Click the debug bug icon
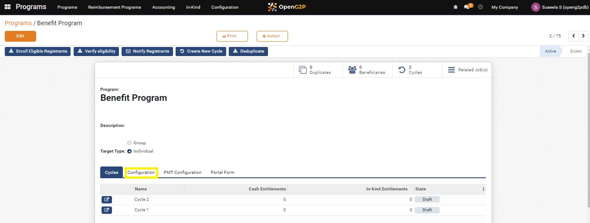 (x=455, y=7)
